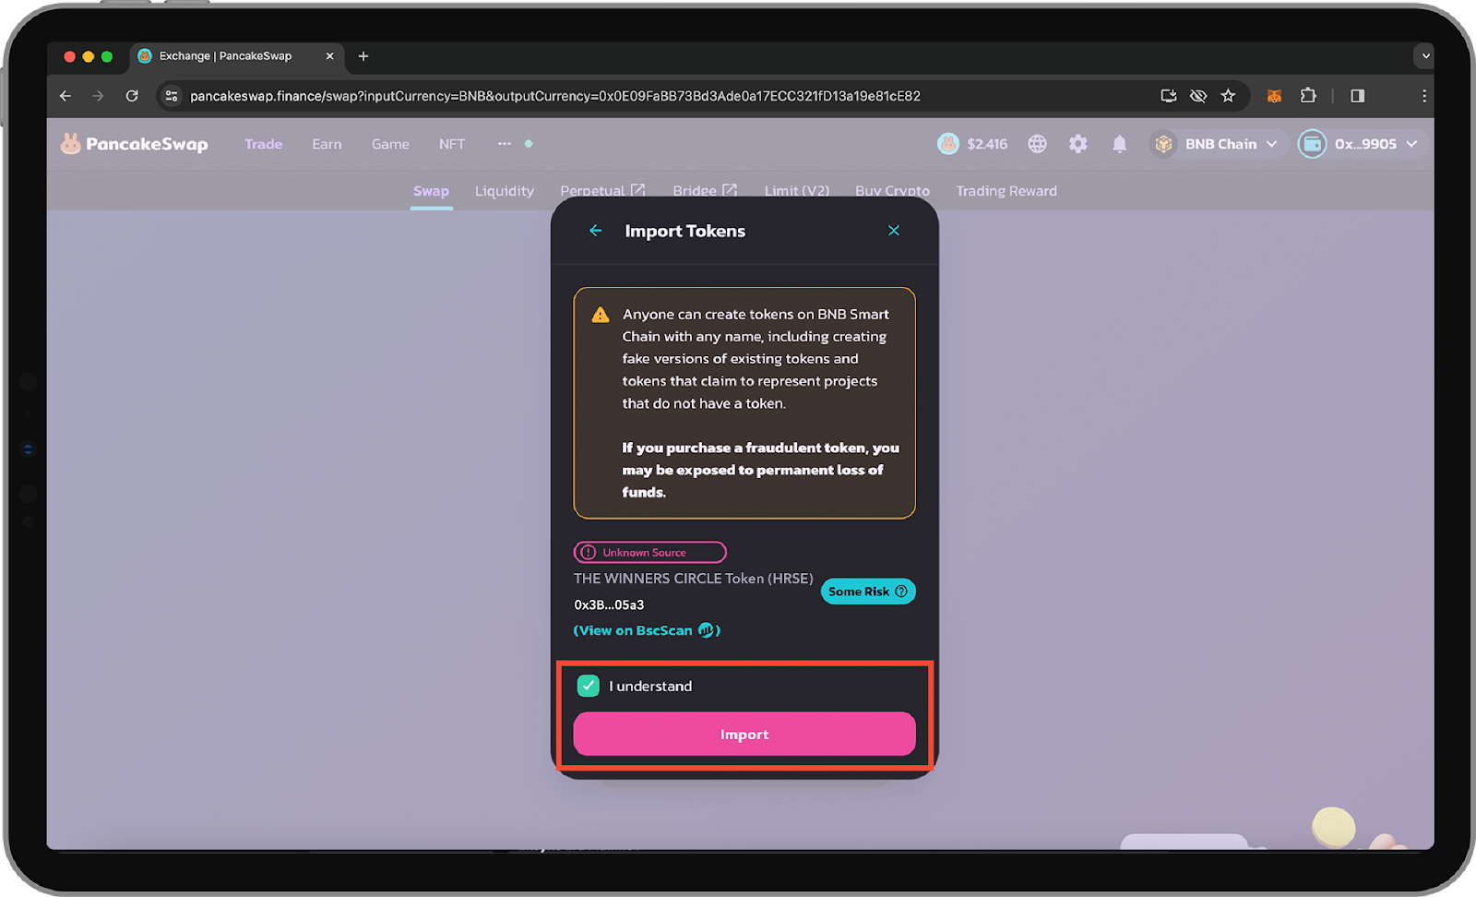Click the browser forward arrow
The height and width of the screenshot is (897, 1476).
click(x=98, y=96)
